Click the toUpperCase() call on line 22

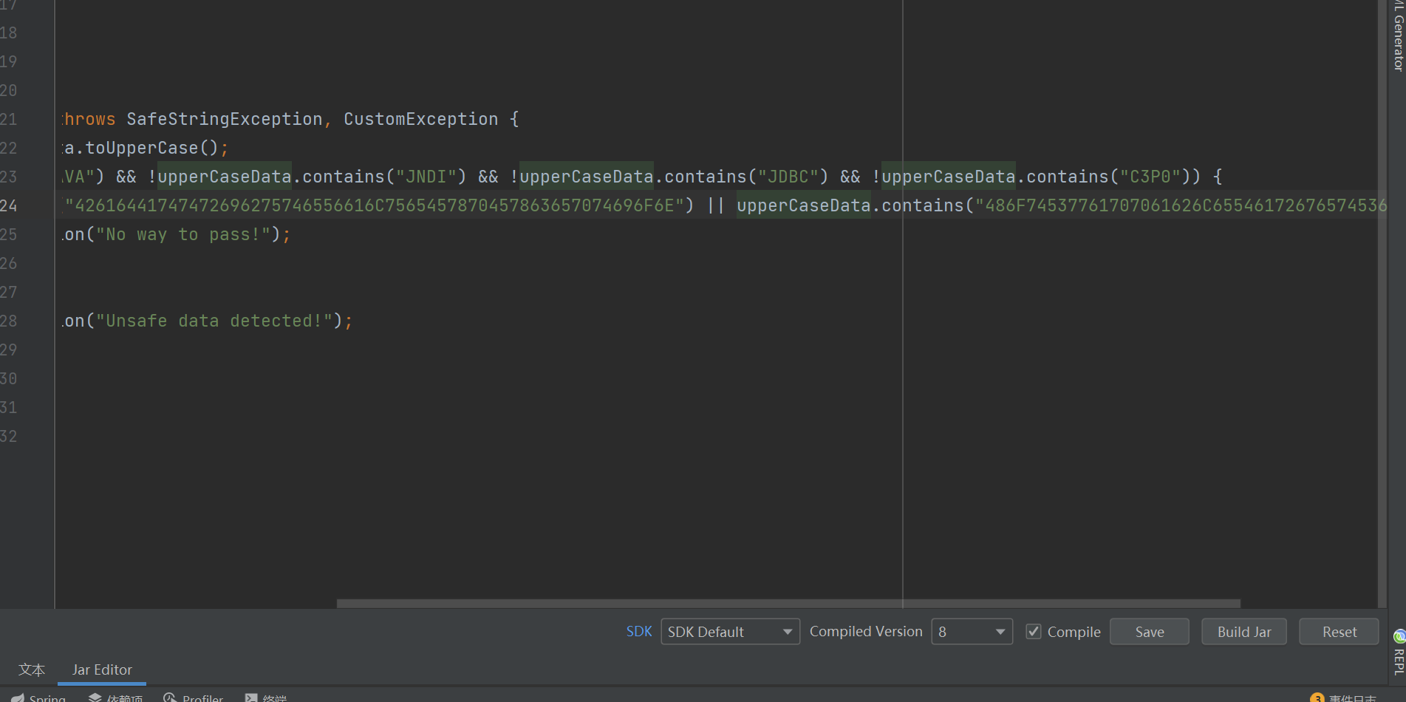pos(151,148)
